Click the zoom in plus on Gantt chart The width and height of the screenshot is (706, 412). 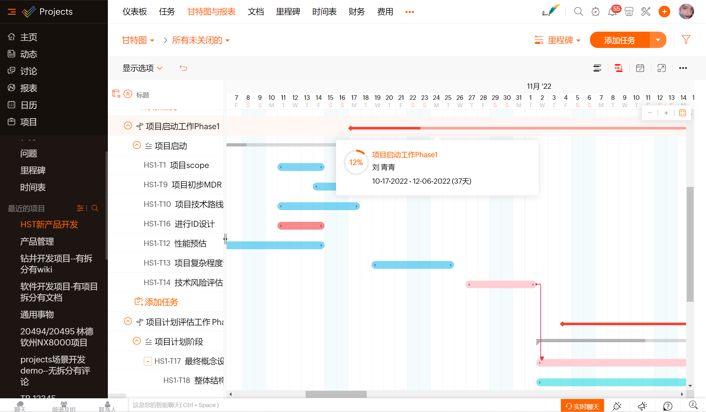coord(666,113)
